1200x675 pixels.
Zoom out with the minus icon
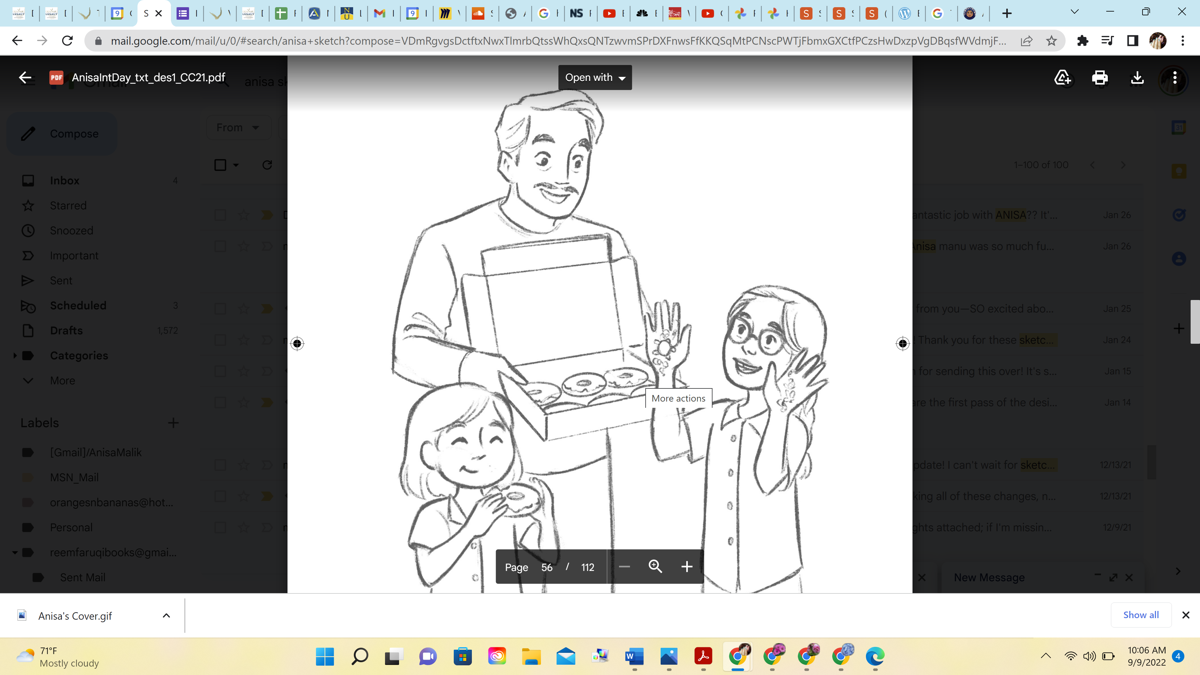(x=624, y=567)
